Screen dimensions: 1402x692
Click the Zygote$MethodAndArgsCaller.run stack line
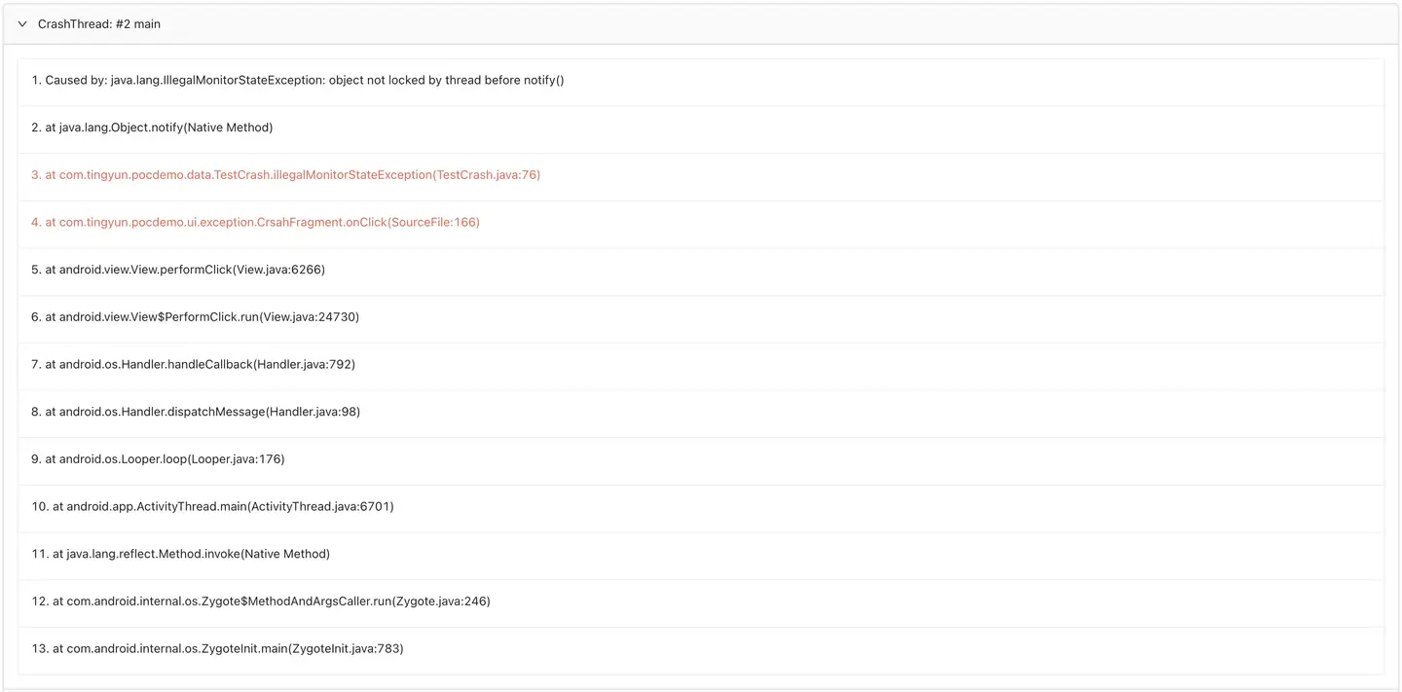[261, 601]
